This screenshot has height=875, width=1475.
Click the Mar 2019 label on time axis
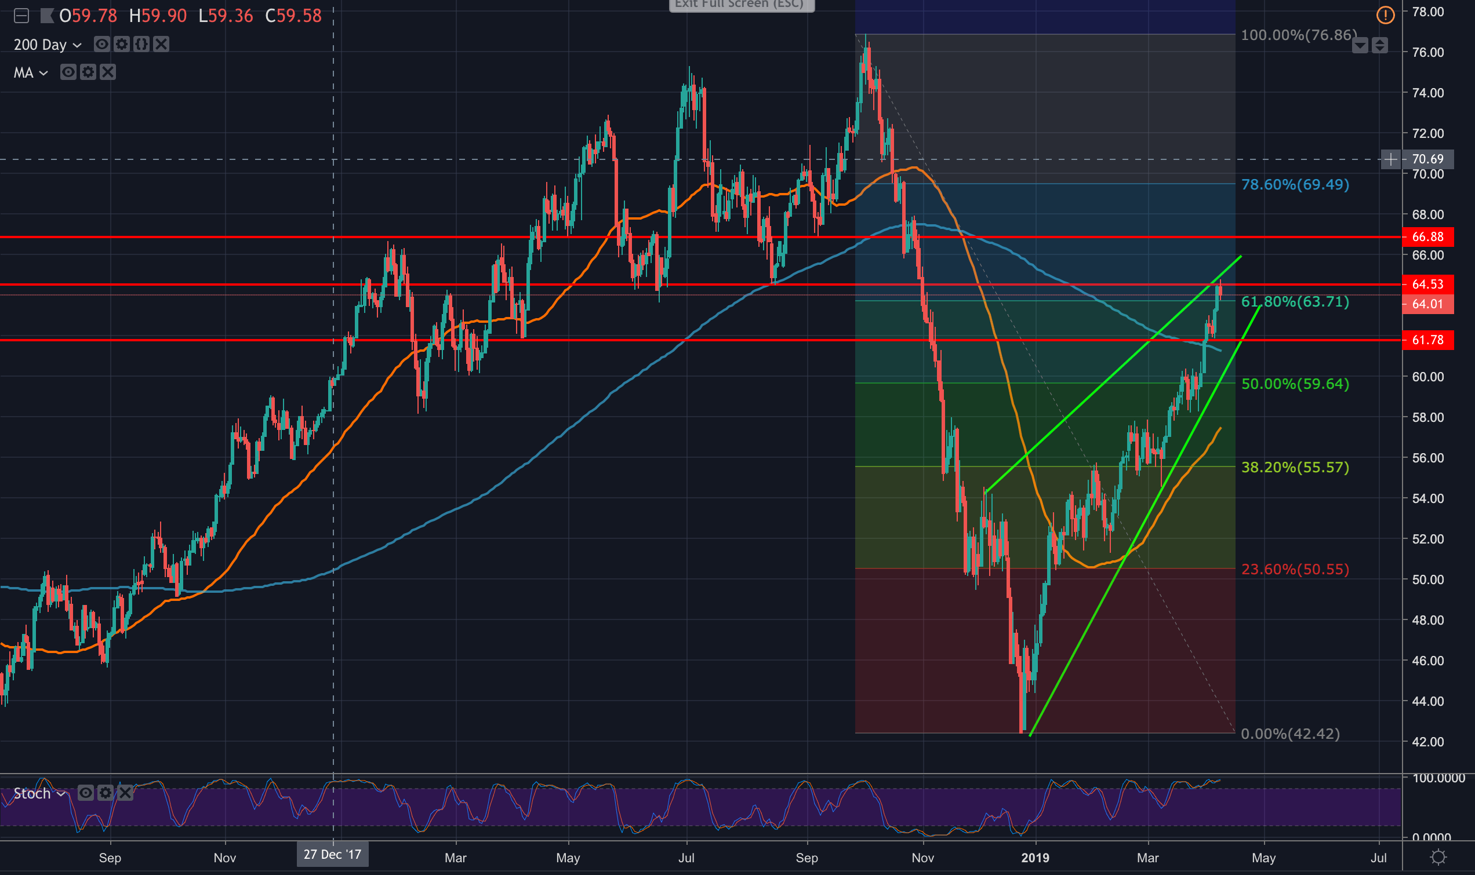point(1147,858)
